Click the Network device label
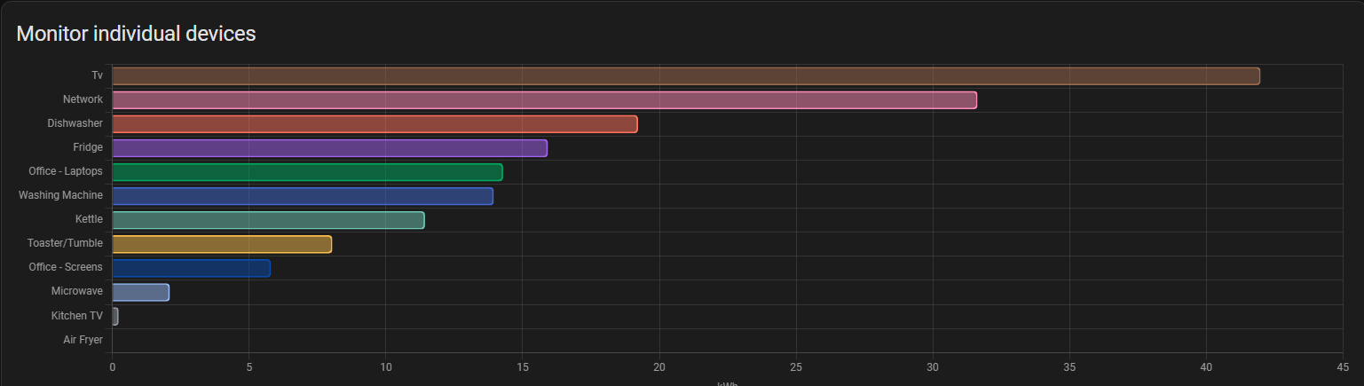 [x=83, y=99]
